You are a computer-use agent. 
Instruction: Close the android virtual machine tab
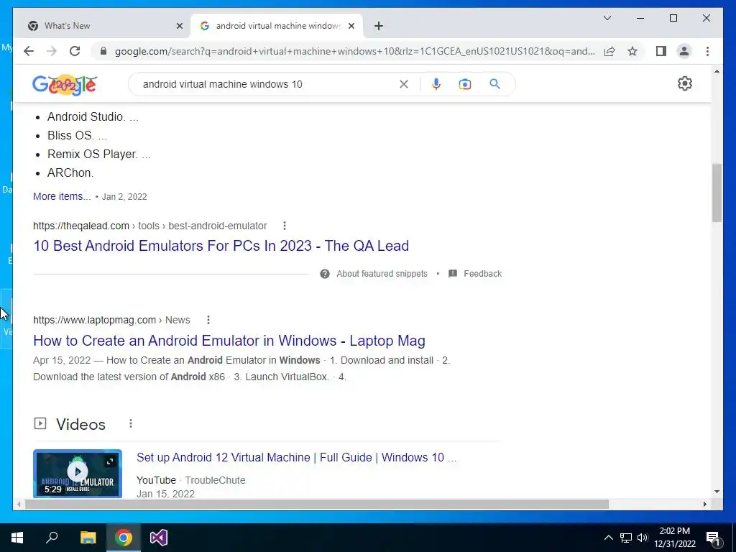[351, 26]
